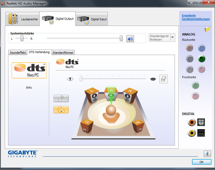215x170 pixels.
Task: Click the GIGABYTE Technology logo
Action: coord(23,154)
